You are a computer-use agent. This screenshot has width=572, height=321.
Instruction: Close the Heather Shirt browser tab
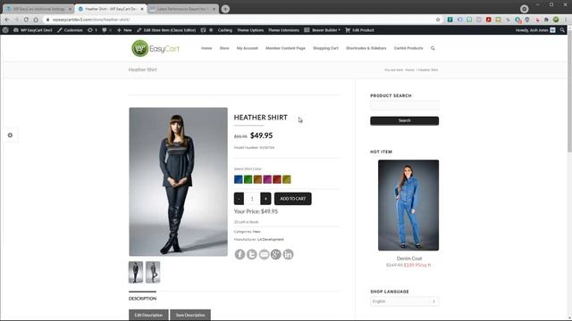click(x=142, y=9)
